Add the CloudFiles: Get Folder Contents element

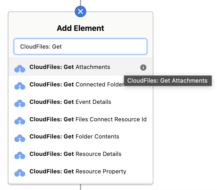point(74,137)
